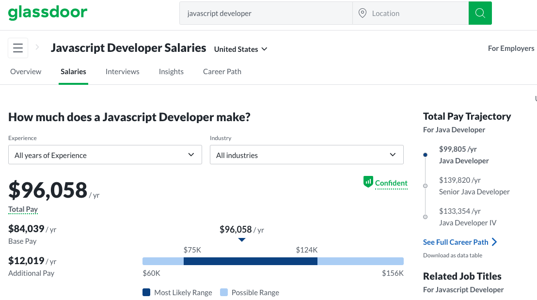Click the $139,820 /yr salary text
Screen dimensions: 537x300
460,180
